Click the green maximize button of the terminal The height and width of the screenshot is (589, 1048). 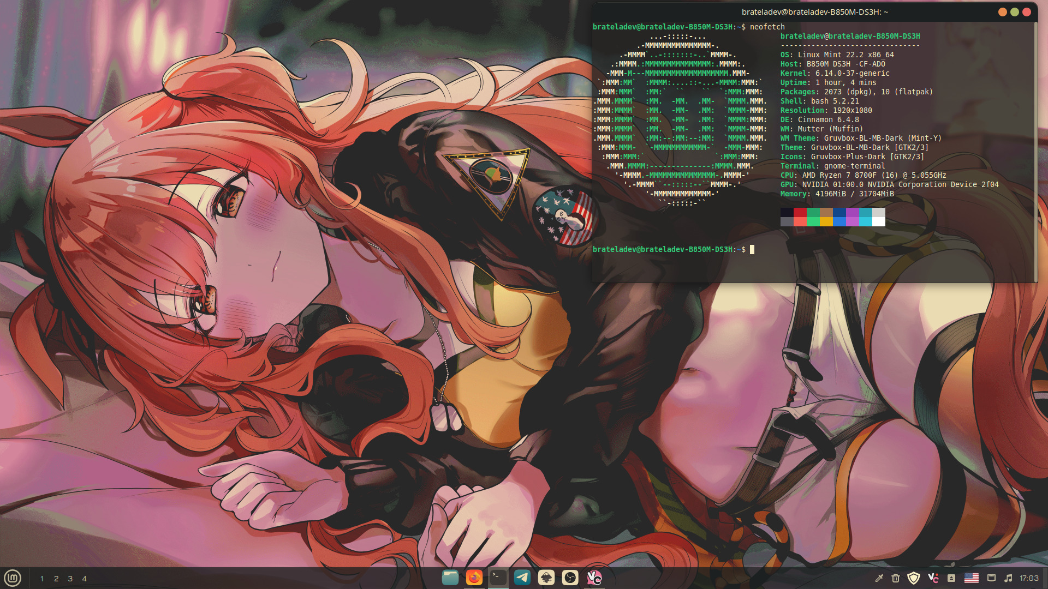(x=1014, y=12)
